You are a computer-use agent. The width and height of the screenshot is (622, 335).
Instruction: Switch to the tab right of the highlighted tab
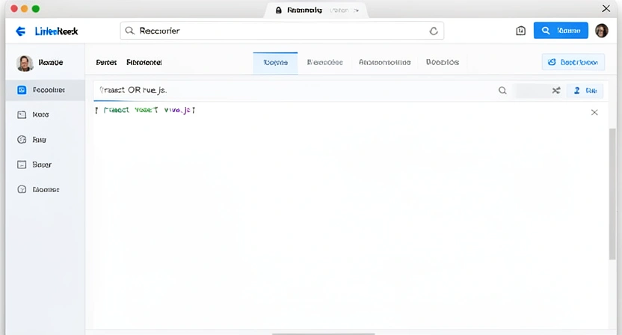[x=324, y=63]
